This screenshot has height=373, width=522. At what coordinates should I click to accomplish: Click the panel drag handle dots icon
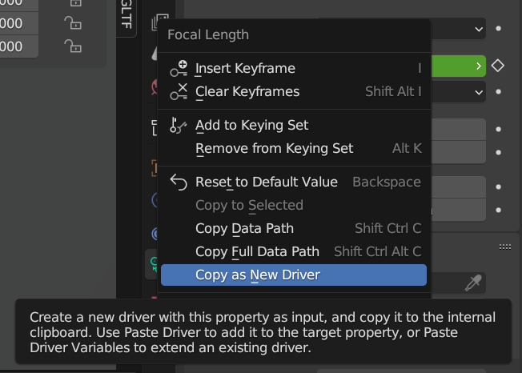tap(504, 246)
